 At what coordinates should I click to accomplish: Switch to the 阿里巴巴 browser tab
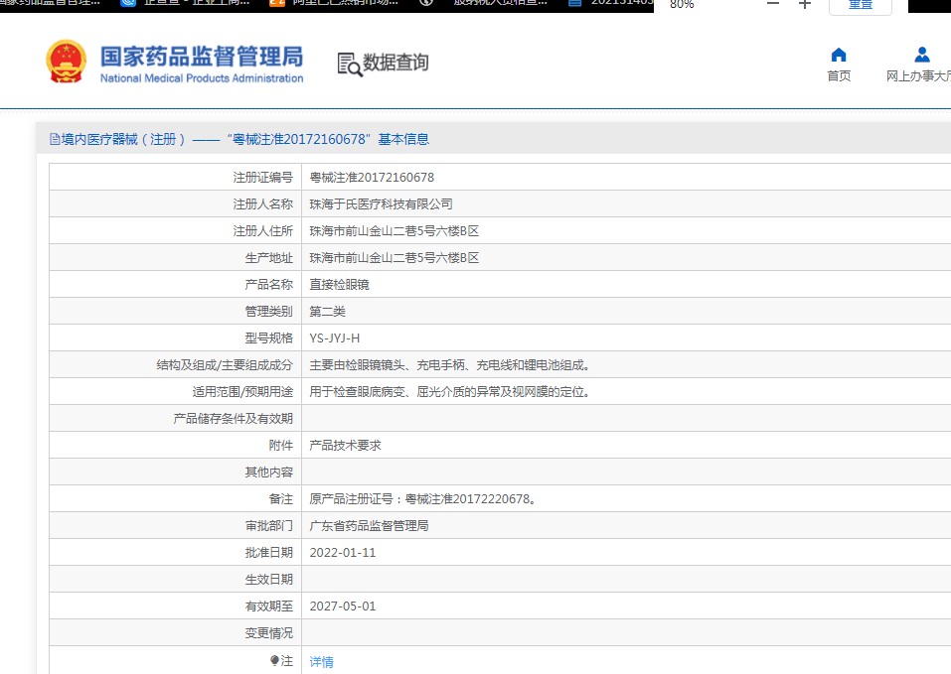(334, 3)
